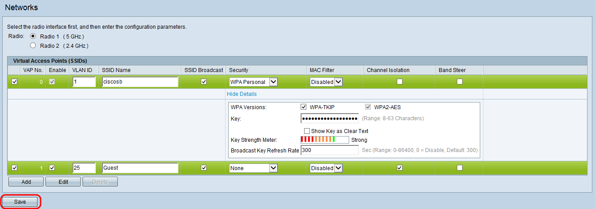Toggle SSID Broadcast for Guest
The image size is (595, 209).
pyautogui.click(x=203, y=168)
